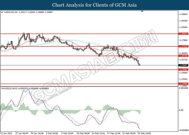Select the 1.26146 red price label
The height and width of the screenshot is (135, 189).
click(x=183, y=56)
